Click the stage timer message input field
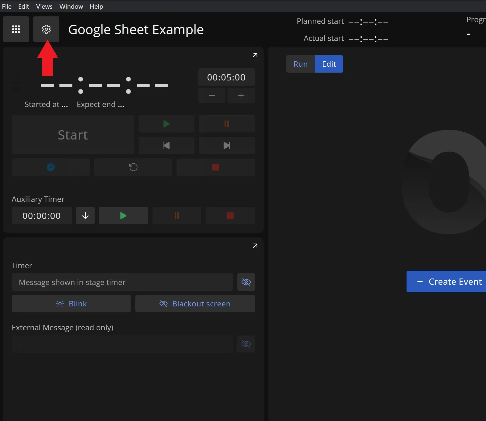This screenshot has height=421, width=486. point(122,282)
